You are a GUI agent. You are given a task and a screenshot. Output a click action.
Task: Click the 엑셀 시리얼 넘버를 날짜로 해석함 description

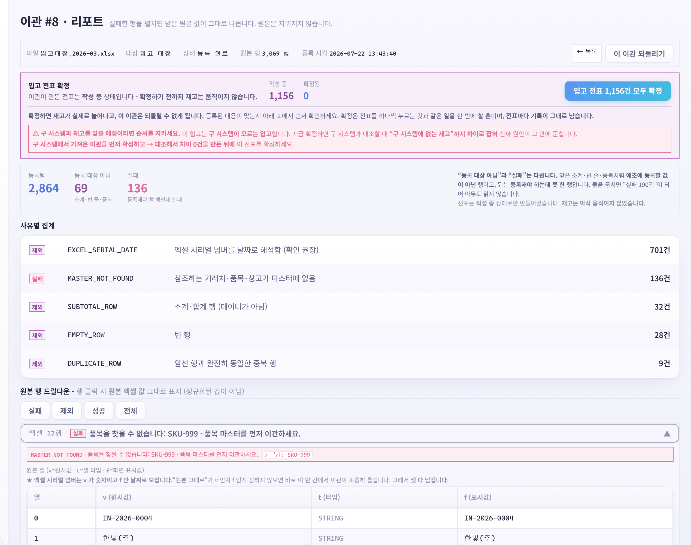coord(246,250)
